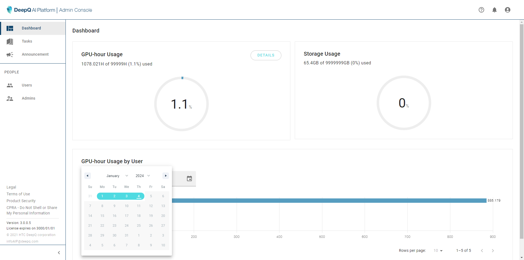Viewport: 524px width, 260px height.
Task: Click the calendar date picker icon
Action: tap(189, 179)
